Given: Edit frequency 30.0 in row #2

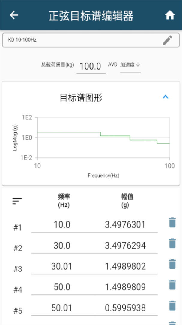Looking at the screenshot, I should 62,246.
